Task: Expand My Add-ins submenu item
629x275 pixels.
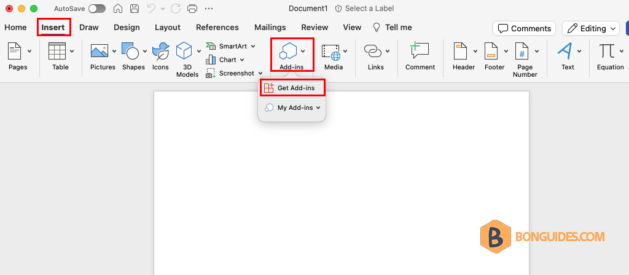Action: click(292, 107)
